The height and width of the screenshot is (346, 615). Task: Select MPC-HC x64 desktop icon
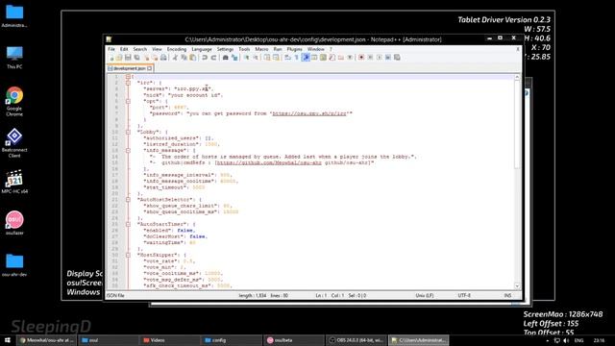pos(14,182)
